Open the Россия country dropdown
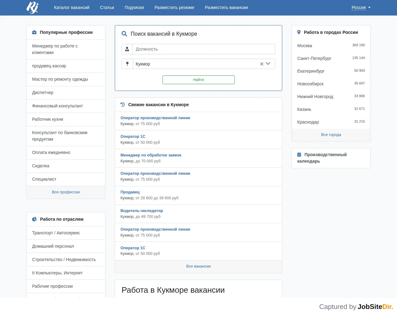 click(361, 7)
